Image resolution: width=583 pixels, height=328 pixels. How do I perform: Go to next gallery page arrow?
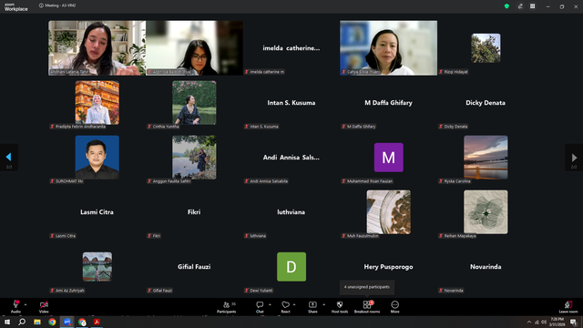(574, 158)
